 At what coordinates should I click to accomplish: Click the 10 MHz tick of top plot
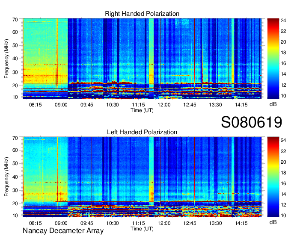[15, 97]
